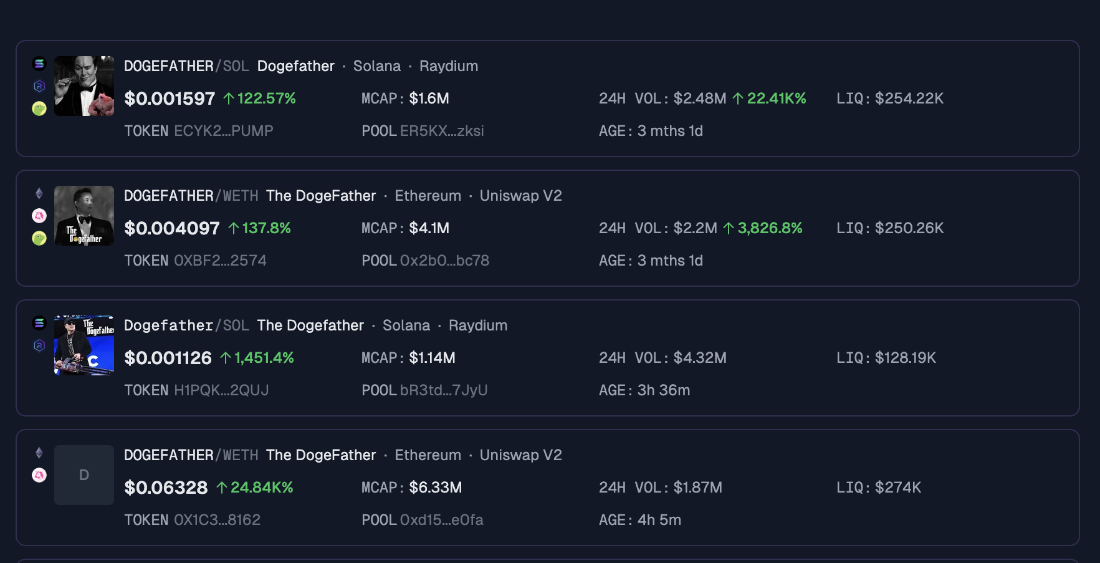The width and height of the screenshot is (1100, 563).
Task: Click token address H1PQK...2QUJ
Action: [221, 390]
